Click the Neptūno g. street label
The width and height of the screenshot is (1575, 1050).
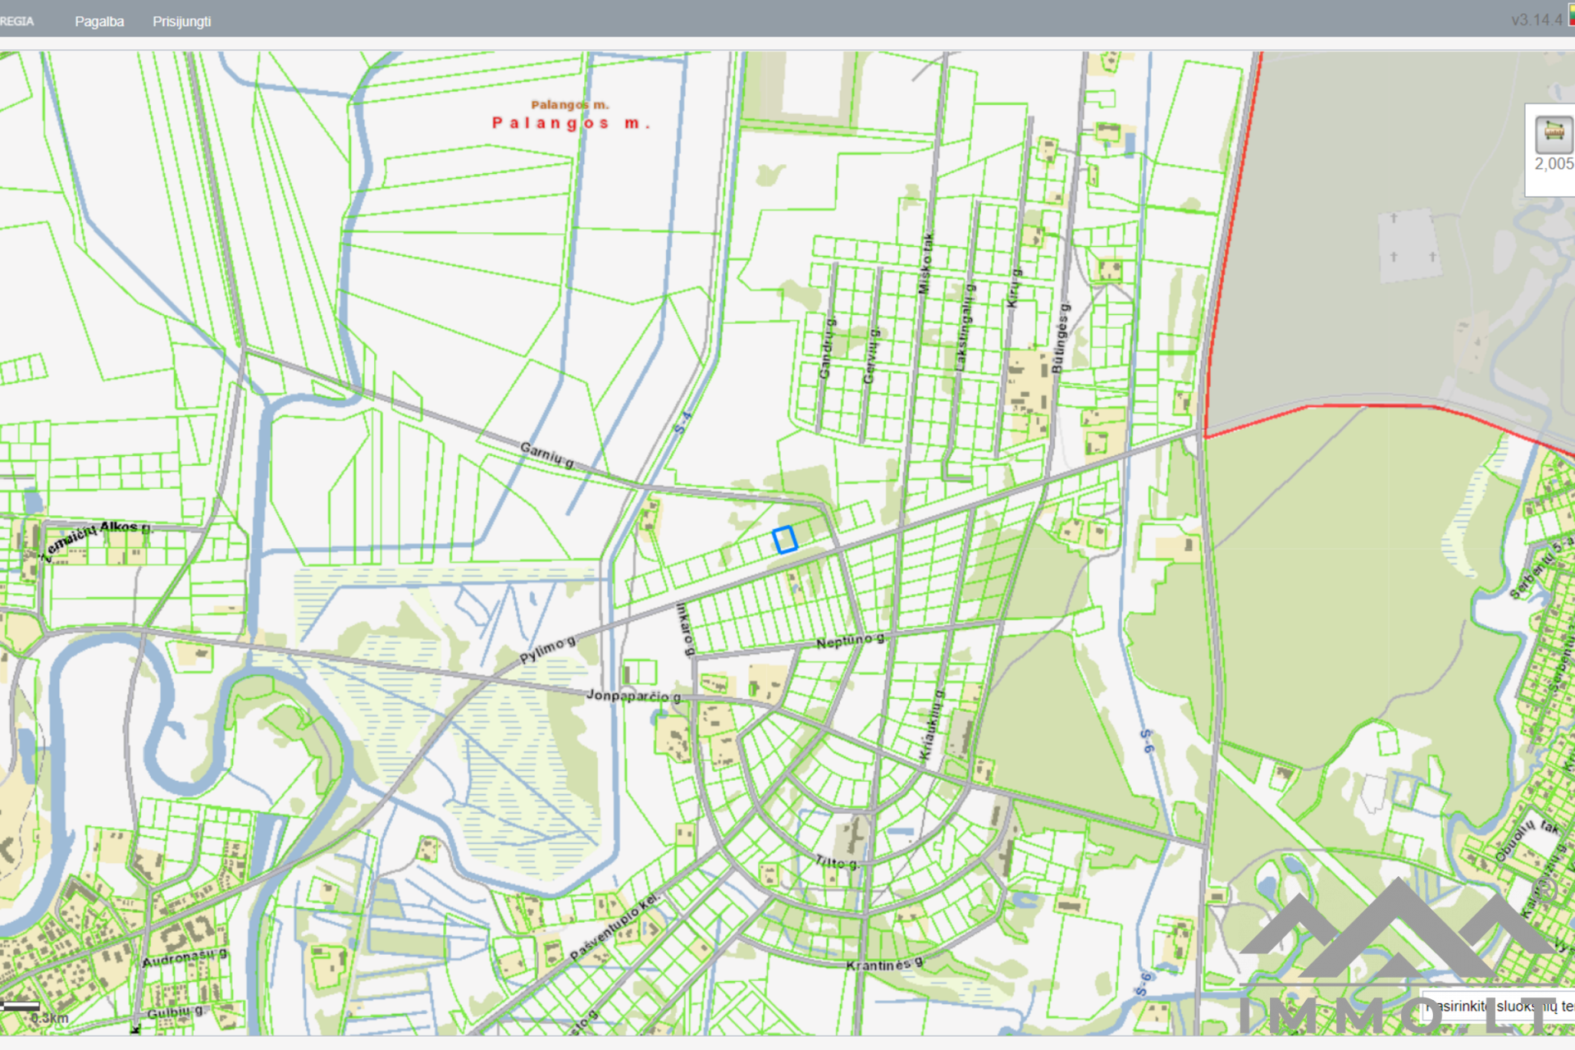(850, 641)
